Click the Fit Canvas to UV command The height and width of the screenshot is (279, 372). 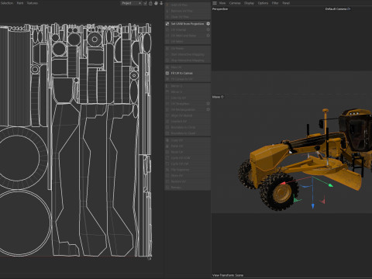coord(182,79)
